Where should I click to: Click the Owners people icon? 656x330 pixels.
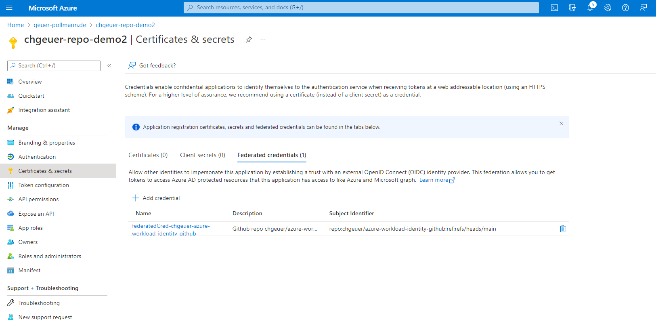10,242
